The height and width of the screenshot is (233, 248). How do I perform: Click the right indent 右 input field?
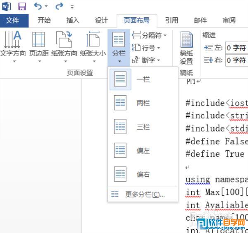[x=236, y=60]
